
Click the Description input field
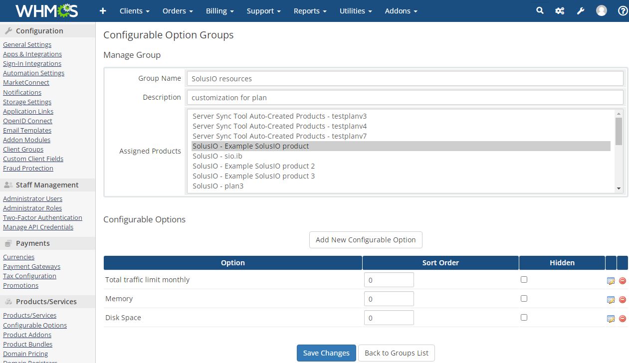point(405,97)
